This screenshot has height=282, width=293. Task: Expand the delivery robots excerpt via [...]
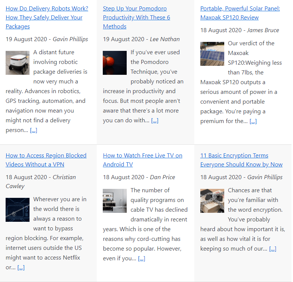[x=34, y=130]
